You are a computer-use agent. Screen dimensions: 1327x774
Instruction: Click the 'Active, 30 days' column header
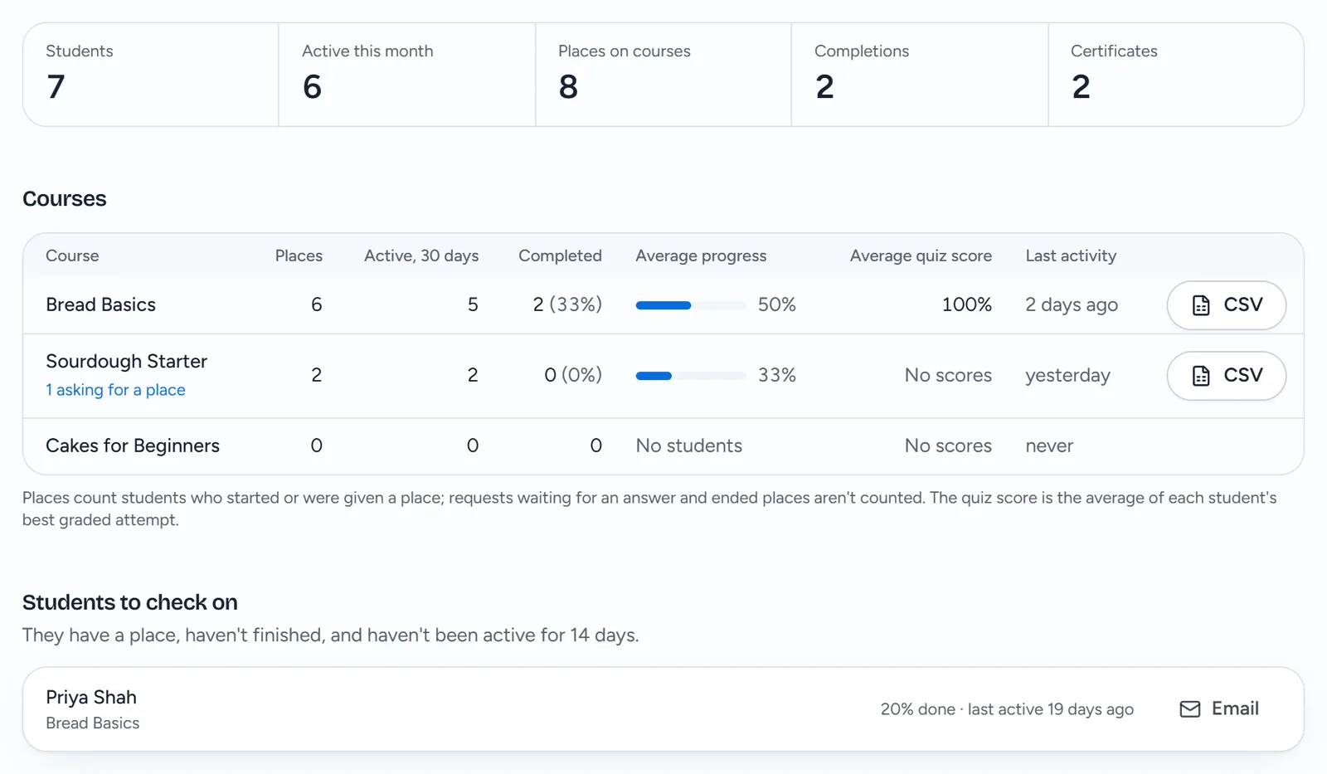[421, 256]
